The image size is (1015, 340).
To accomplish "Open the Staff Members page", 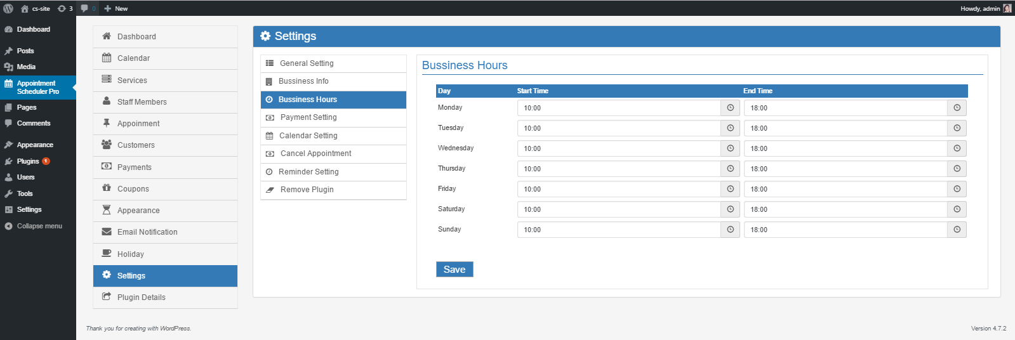I will 142,102.
